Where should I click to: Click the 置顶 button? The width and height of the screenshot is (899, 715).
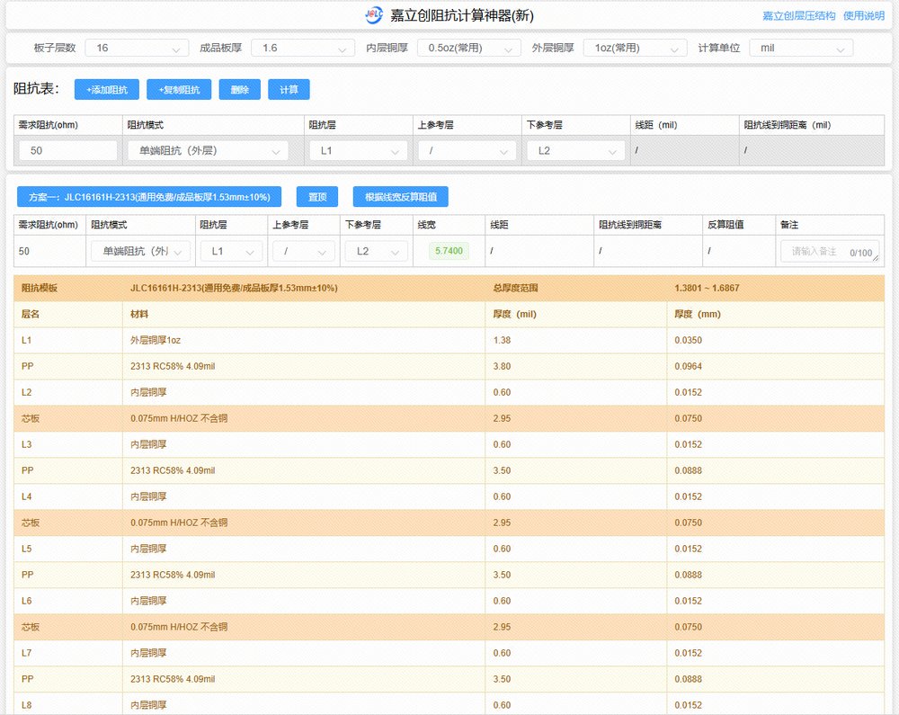coord(317,197)
